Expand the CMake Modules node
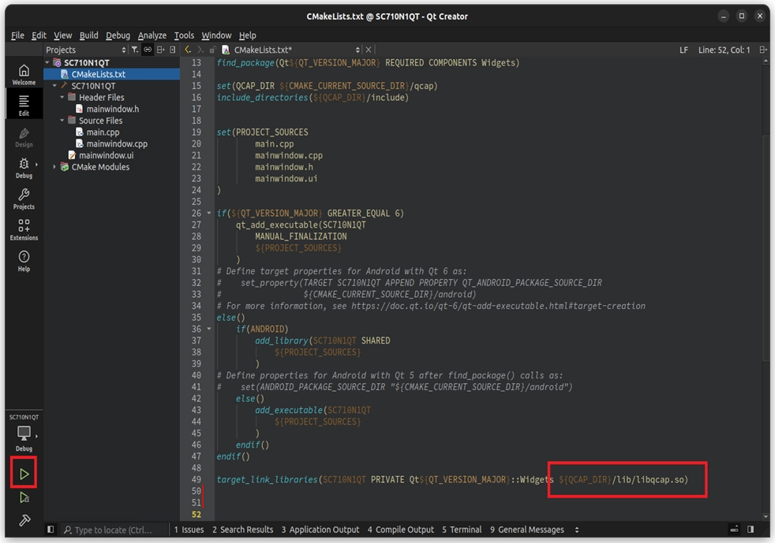 click(x=54, y=167)
